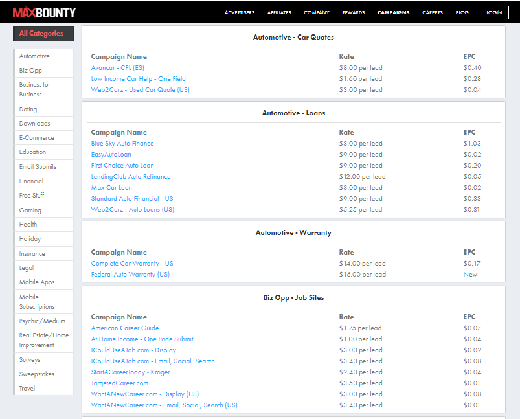
Task: Click the MaxBounty logo
Action: tap(44, 12)
